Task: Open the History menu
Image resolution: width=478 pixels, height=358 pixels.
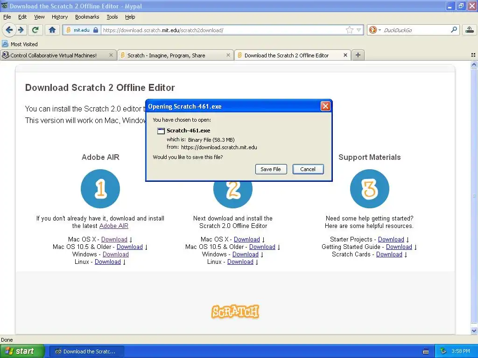Action: point(59,17)
